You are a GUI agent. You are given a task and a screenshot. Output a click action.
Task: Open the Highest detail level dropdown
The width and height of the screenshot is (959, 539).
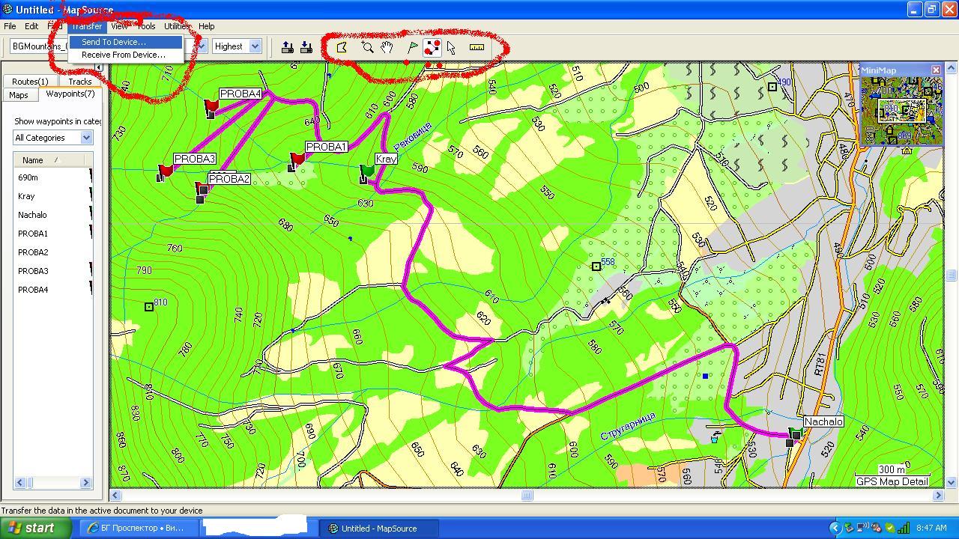click(x=255, y=46)
